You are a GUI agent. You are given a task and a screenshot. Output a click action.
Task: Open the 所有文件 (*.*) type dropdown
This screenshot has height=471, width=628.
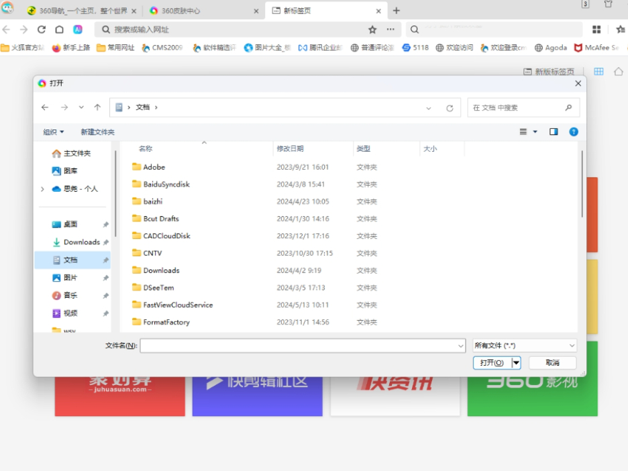pyautogui.click(x=525, y=346)
